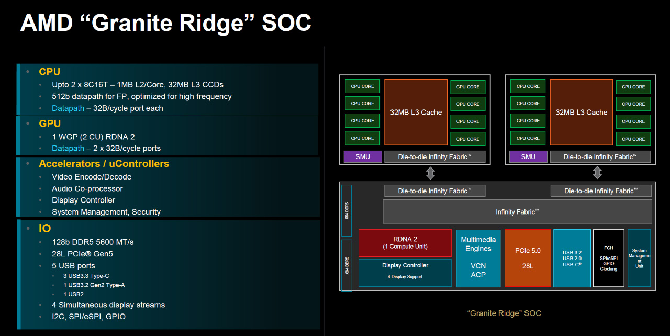
Task: Click the "1 WGP (2 CU) RDNA 2" bullet
Action: click(93, 137)
